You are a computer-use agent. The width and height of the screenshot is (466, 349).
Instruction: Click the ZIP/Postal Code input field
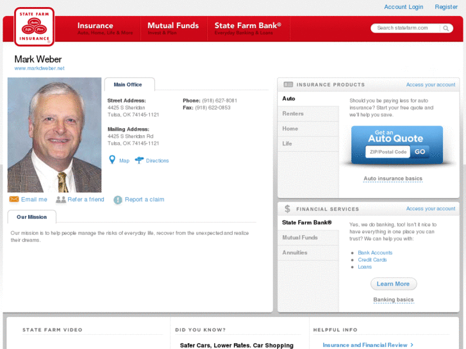388,152
